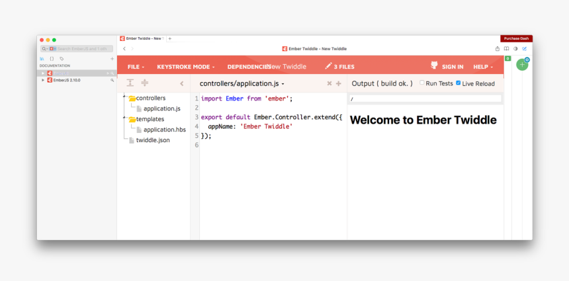Screen dimensions: 569x281
Task: Open the HELP menu
Action: point(483,67)
